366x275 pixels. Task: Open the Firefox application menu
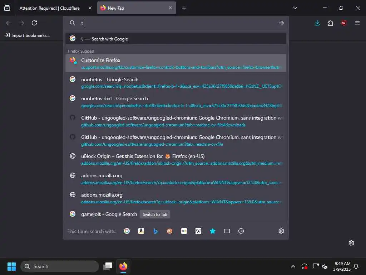357,23
